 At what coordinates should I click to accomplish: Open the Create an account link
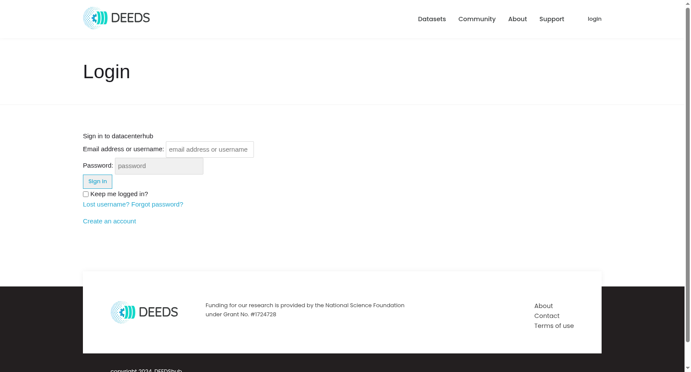[x=109, y=221]
